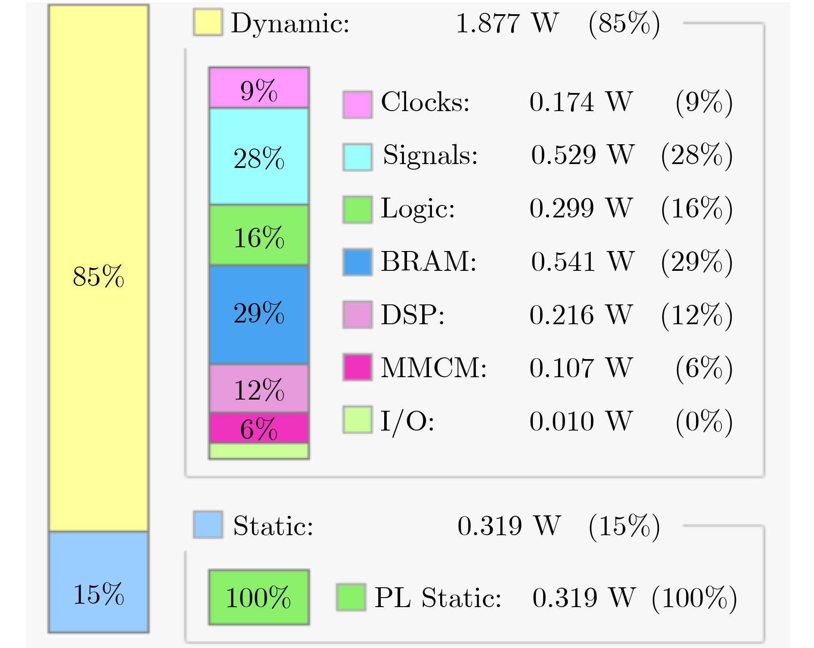Image resolution: width=814 pixels, height=648 pixels.
Task: Click the 29% BRAM bar segment
Action: 259,315
